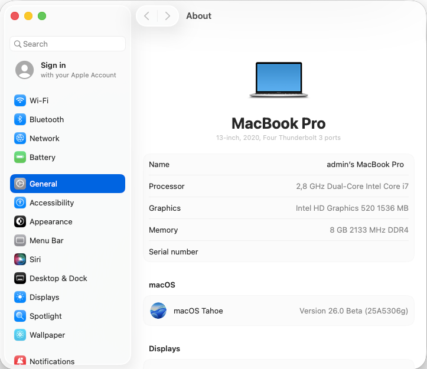The width and height of the screenshot is (427, 369).
Task: Click the Bluetooth icon in sidebar
Action: point(20,119)
